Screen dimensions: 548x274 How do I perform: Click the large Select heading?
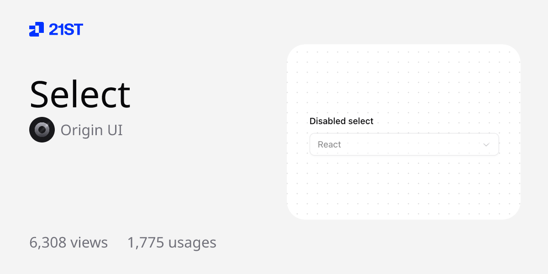click(x=80, y=94)
